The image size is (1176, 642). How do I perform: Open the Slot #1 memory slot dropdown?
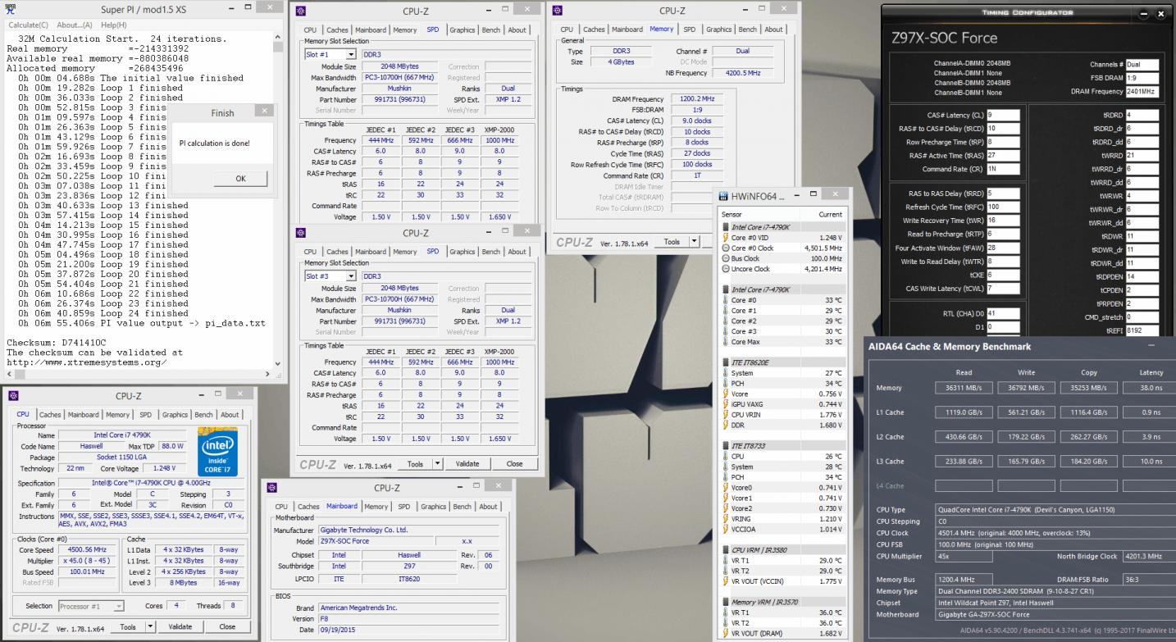(x=353, y=55)
